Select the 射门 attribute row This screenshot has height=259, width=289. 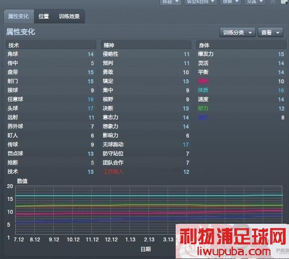[51, 81]
